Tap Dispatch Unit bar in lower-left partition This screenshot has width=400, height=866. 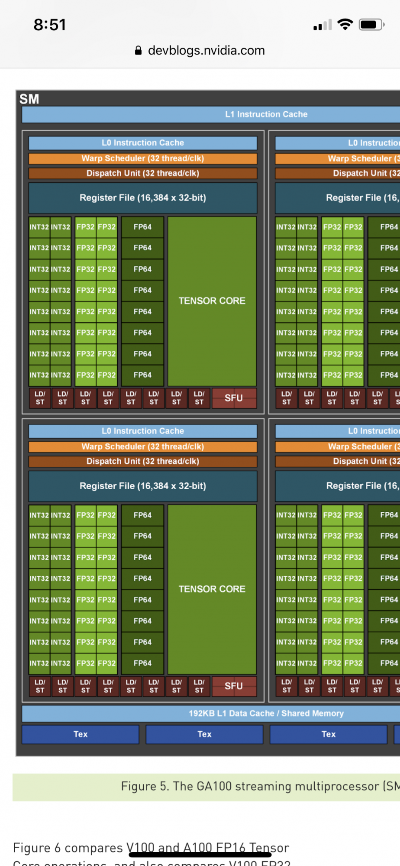coord(143,461)
